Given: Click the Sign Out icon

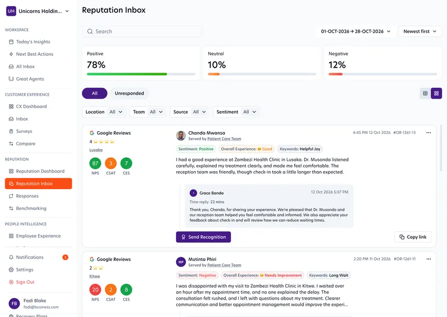Looking at the screenshot, I should (11, 282).
